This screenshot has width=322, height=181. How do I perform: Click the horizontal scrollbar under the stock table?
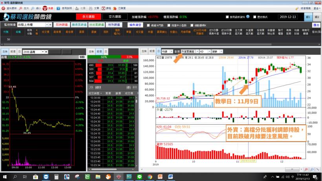pos(137,44)
